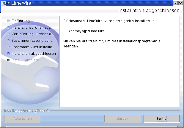Select the Installation abgeschlossen step in sidebar
Screen dimensions: 184x128
(34, 54)
